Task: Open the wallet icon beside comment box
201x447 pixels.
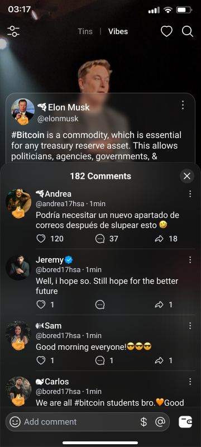Action: point(185,422)
